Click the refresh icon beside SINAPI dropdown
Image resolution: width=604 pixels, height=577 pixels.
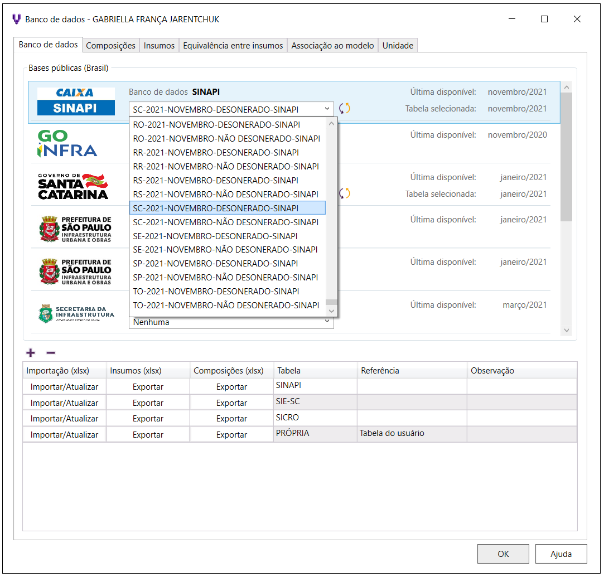click(x=345, y=109)
